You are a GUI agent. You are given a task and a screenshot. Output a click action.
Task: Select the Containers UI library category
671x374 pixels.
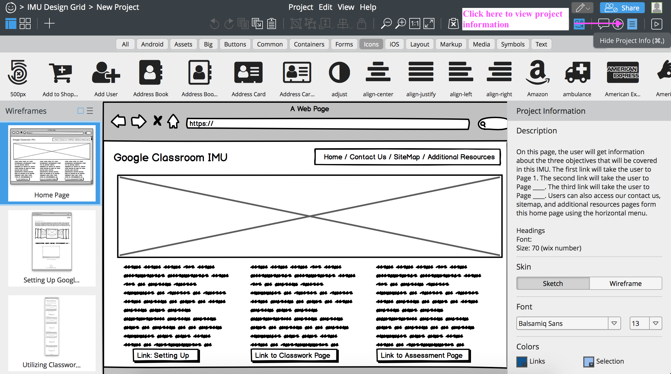point(309,44)
